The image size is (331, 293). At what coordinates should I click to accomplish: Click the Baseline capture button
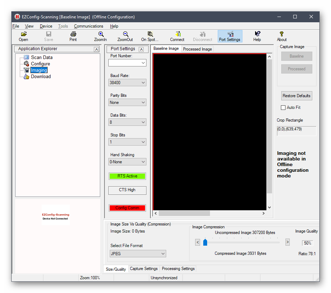coord(296,56)
